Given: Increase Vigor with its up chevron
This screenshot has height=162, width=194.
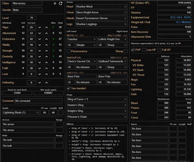Looking at the screenshot, I should click(47, 27).
